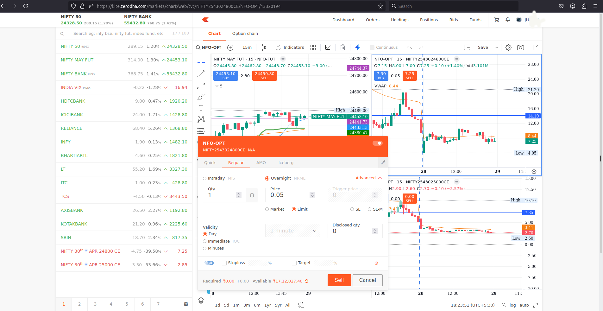Choose SL order type
603x311 pixels.
coord(352,209)
